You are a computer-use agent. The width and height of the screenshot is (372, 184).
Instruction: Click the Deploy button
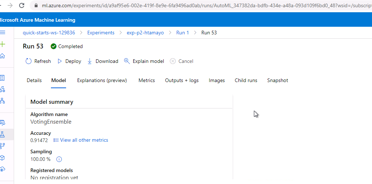click(69, 61)
